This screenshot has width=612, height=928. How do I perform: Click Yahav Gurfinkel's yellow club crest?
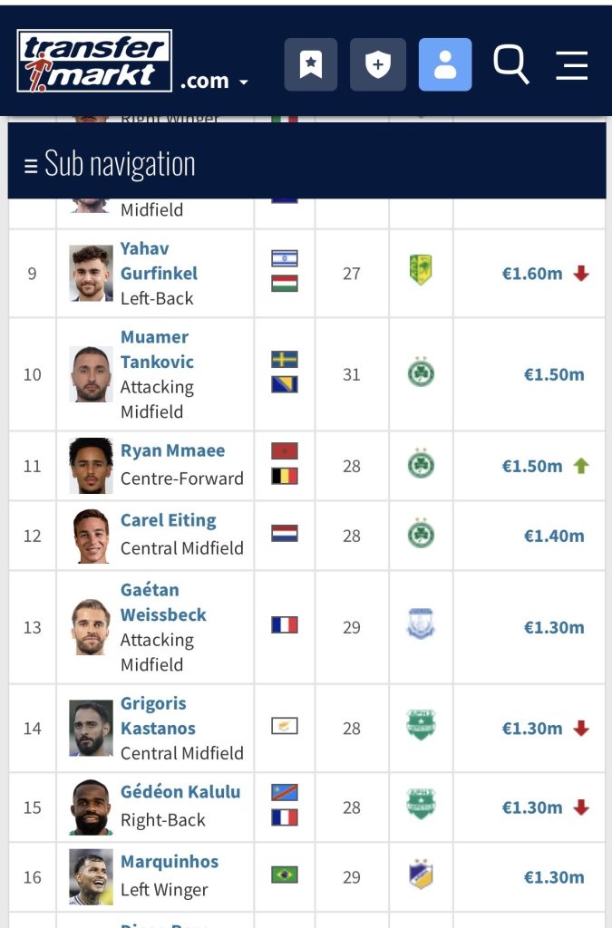click(x=421, y=271)
